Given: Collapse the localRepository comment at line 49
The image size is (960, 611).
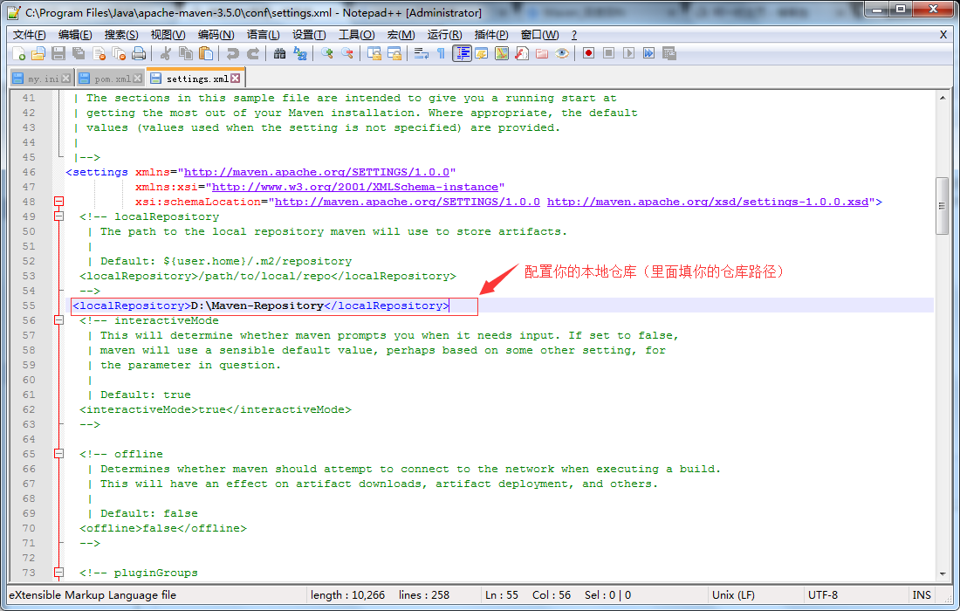Looking at the screenshot, I should (58, 216).
